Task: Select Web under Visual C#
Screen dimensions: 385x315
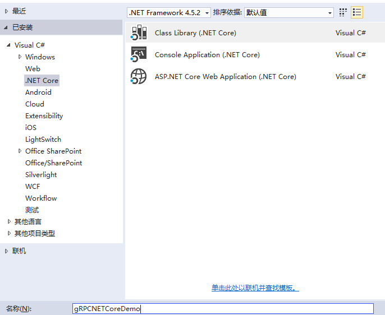Action: pos(33,68)
